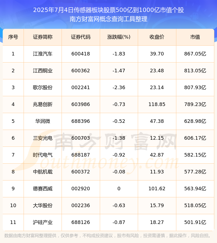Click stock code 600703
Image resolution: width=217 pixels, height=243 pixels.
coord(81,138)
